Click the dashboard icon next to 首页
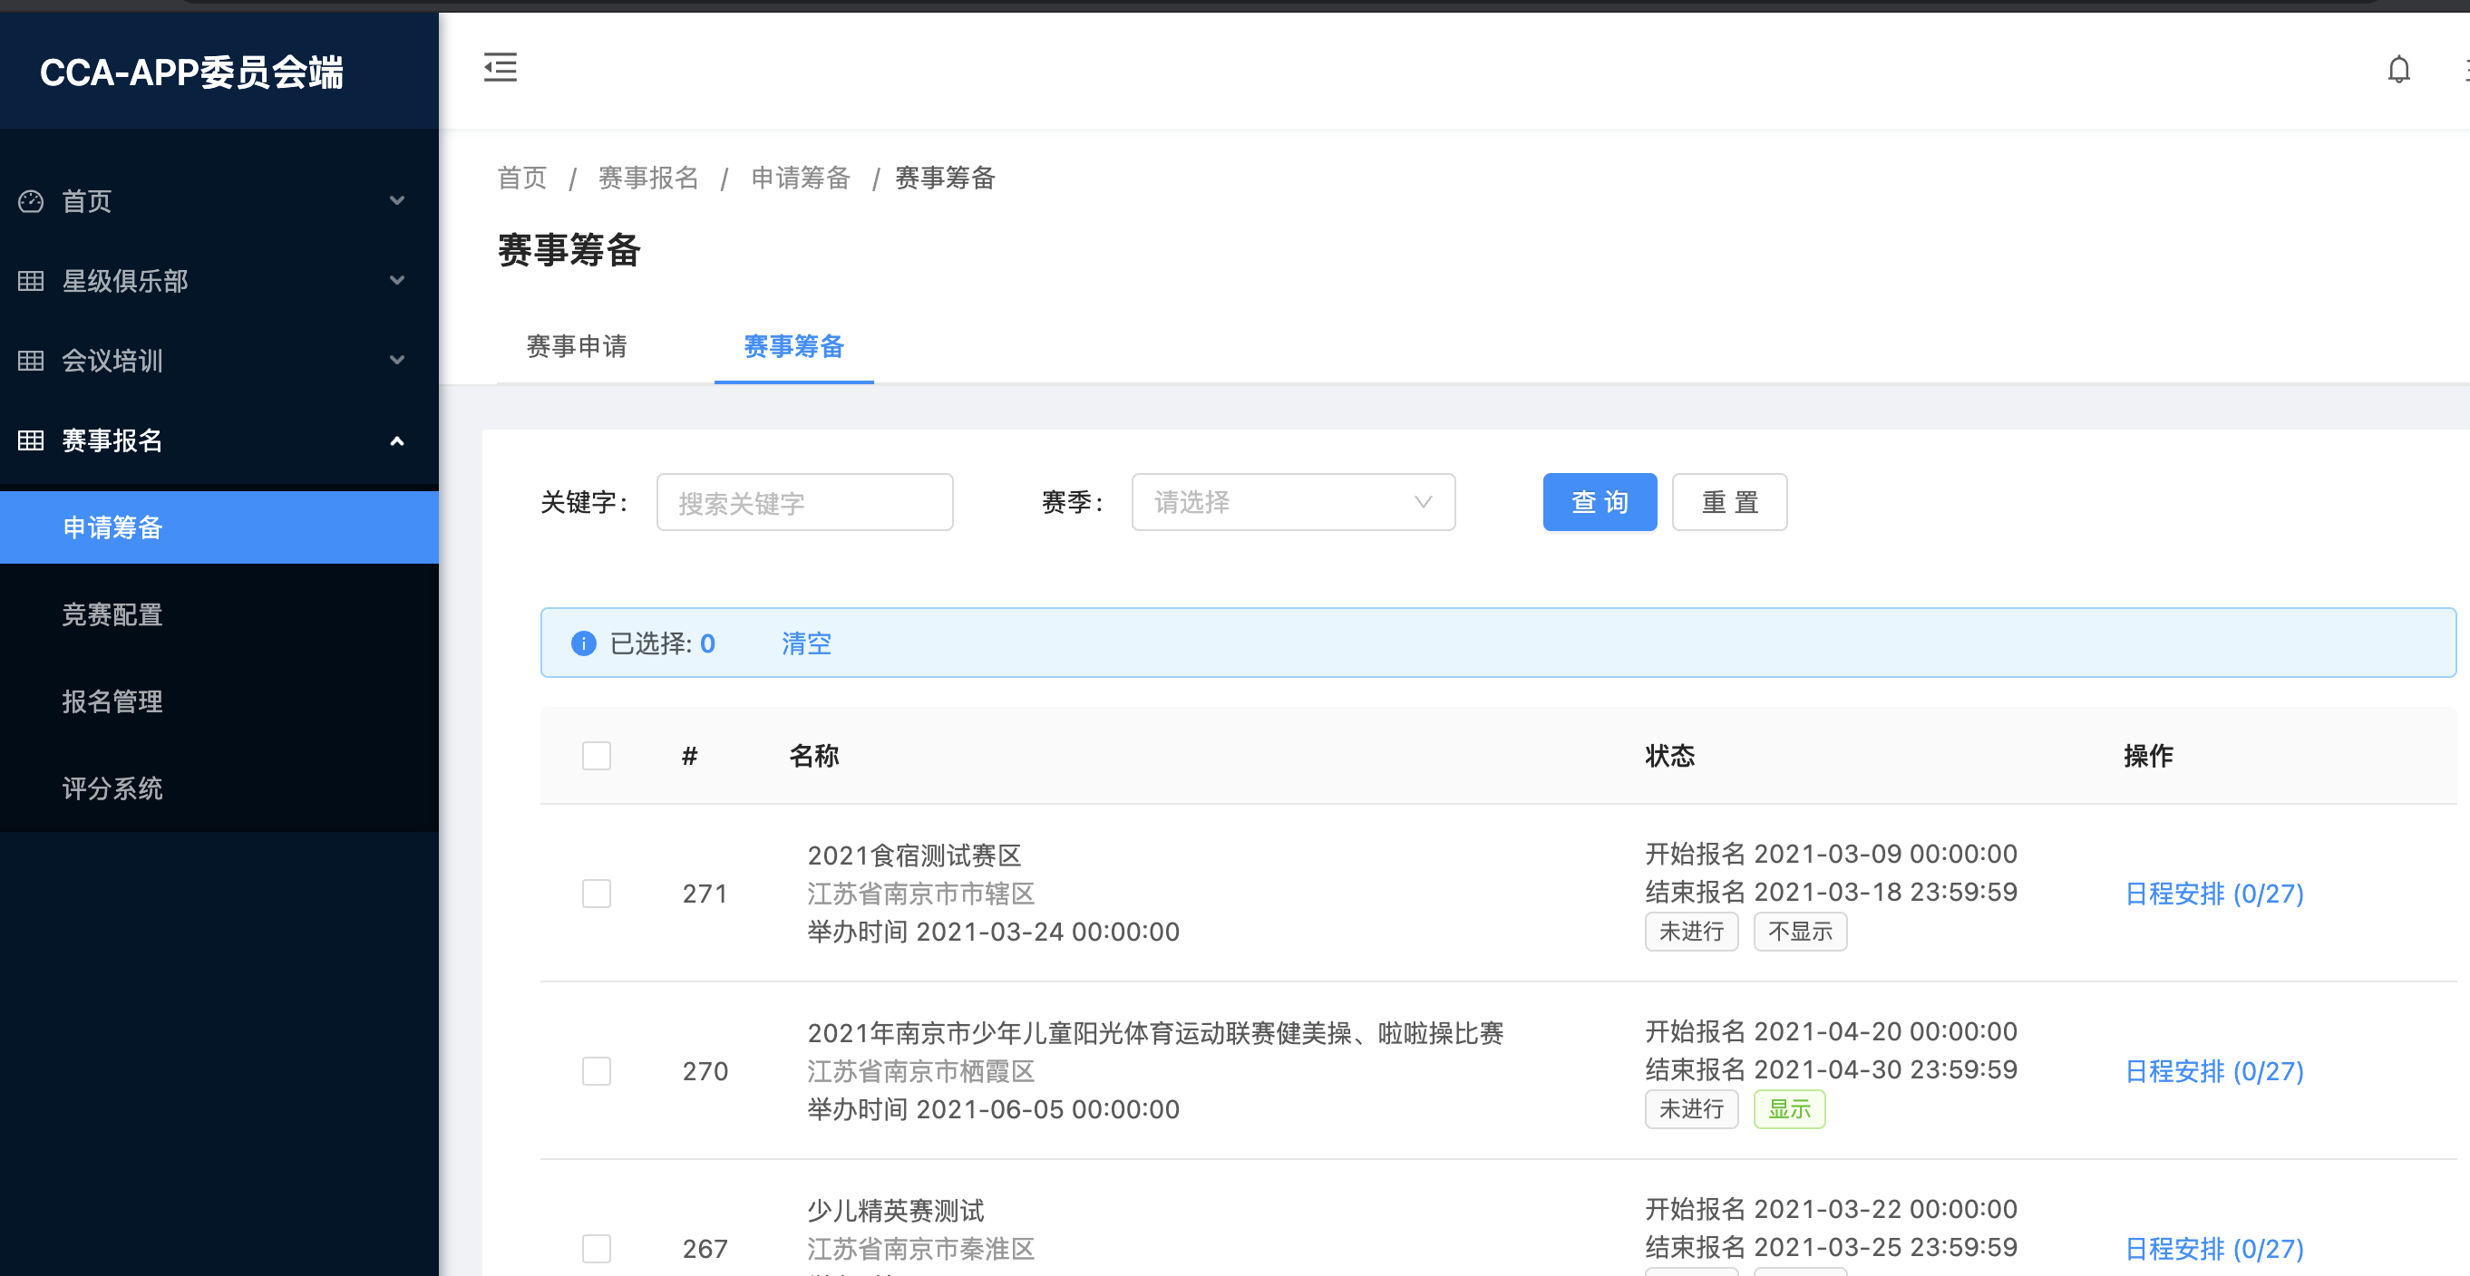 [x=31, y=201]
